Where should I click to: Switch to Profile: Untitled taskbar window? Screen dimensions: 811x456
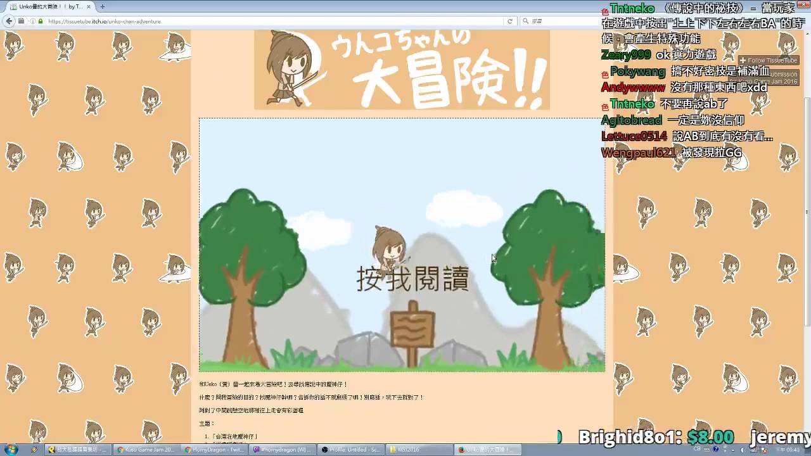tap(350, 450)
